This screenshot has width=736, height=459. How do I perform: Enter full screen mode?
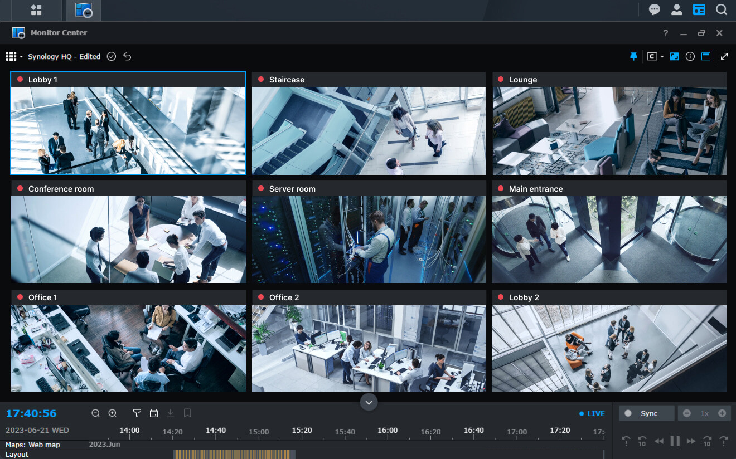pyautogui.click(x=724, y=56)
